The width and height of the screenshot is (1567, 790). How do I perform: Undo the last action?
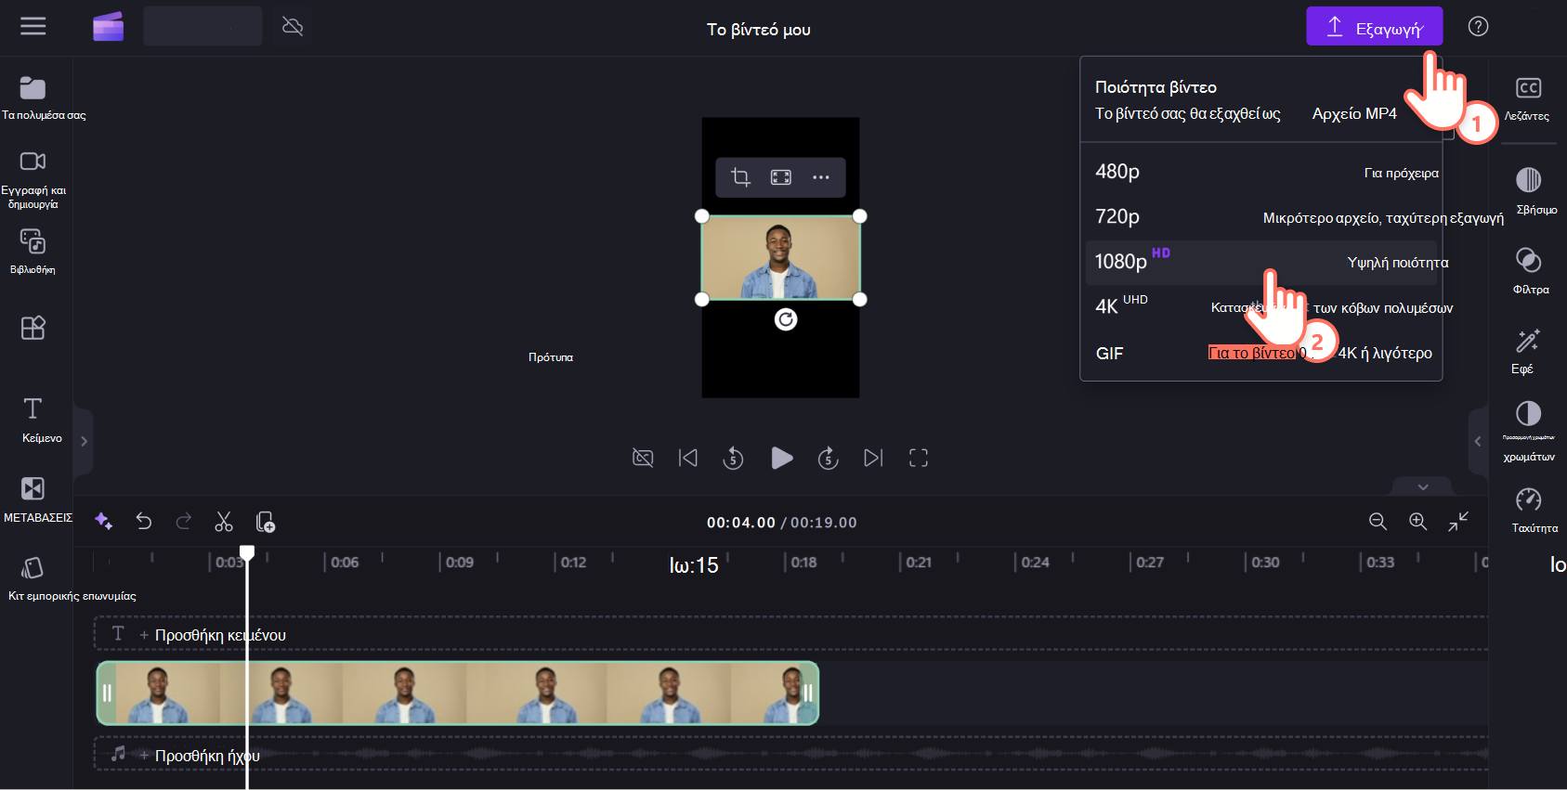pos(144,521)
